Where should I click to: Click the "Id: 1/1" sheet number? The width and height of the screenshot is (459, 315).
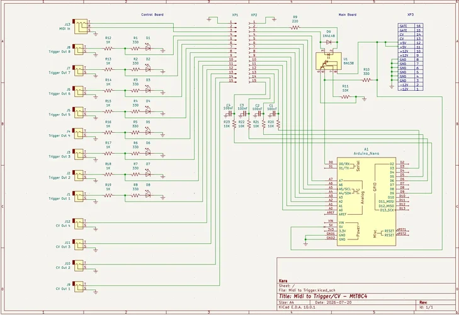[x=426, y=307]
